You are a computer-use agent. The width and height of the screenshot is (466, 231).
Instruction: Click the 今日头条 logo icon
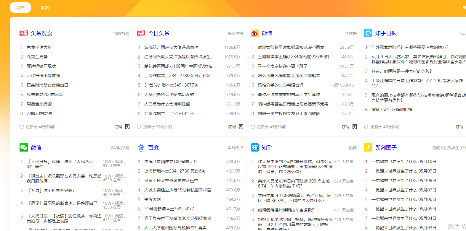click(x=141, y=33)
